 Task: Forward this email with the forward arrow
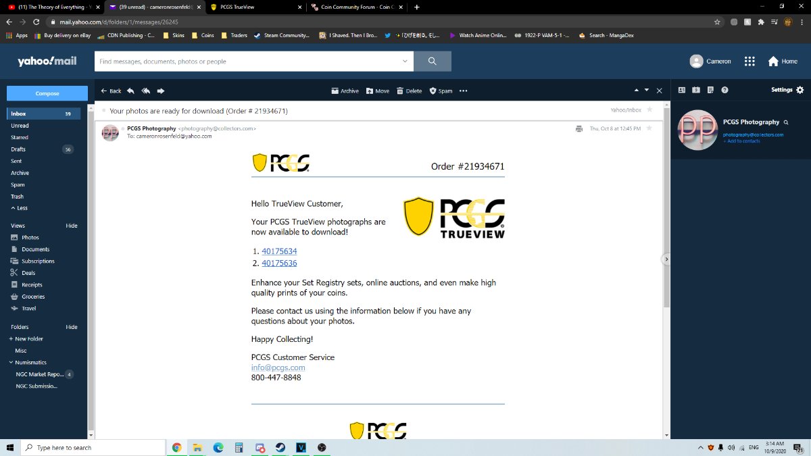[161, 91]
